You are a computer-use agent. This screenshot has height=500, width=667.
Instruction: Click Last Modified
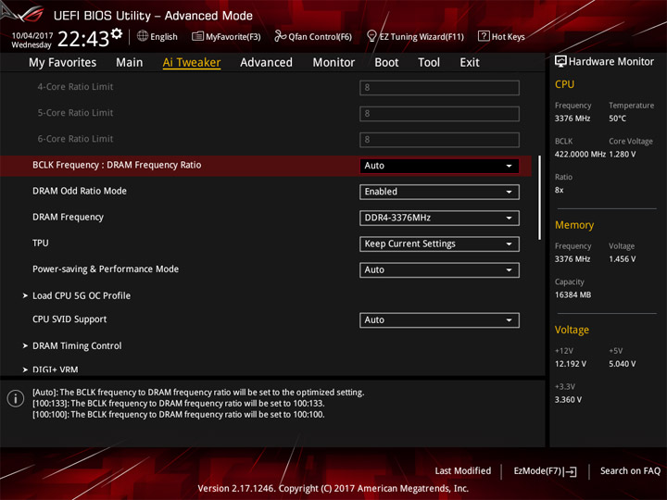click(463, 470)
